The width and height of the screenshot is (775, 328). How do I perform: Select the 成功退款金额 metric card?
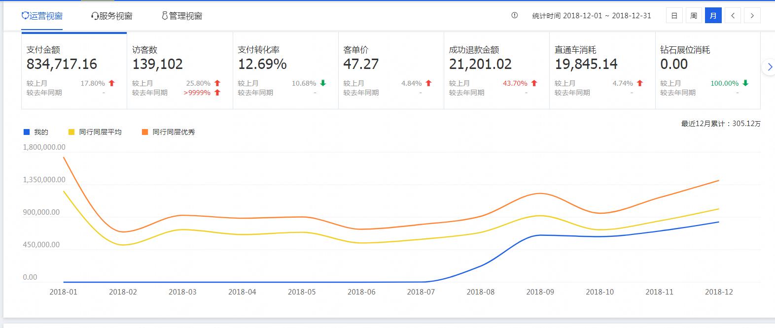tap(496, 70)
